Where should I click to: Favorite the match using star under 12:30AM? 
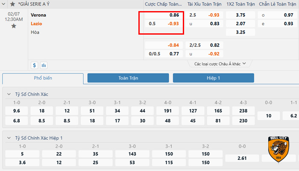pos(14,26)
